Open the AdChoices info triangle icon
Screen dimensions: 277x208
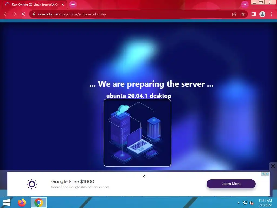(x=263, y=174)
